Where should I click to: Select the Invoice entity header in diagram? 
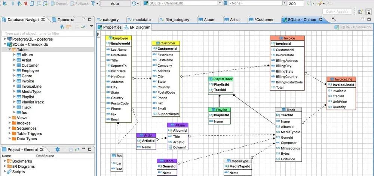pos(287,38)
